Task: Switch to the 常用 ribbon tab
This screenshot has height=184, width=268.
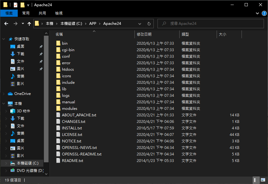Action: pyautogui.click(x=26, y=13)
